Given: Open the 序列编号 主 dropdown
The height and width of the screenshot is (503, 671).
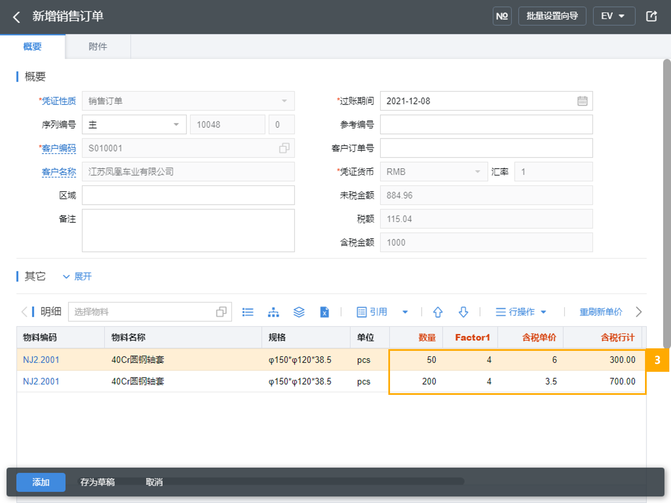Looking at the screenshot, I should point(134,124).
